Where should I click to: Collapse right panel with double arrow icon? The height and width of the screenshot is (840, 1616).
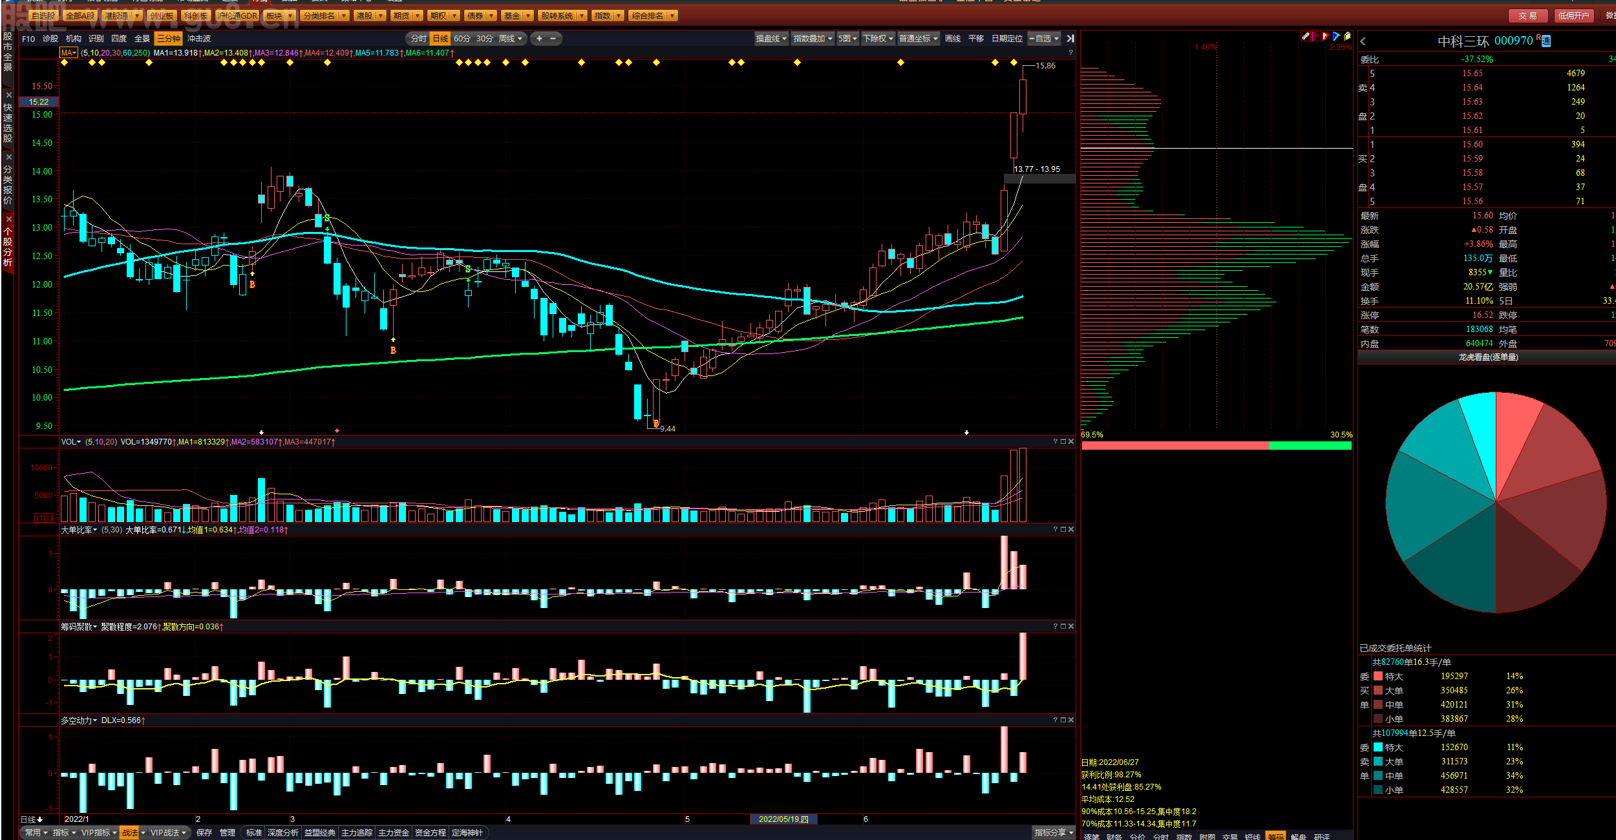(x=1070, y=39)
